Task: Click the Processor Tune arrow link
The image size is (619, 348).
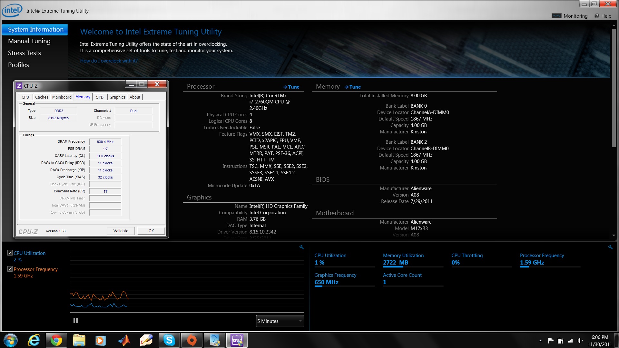Action: click(291, 87)
